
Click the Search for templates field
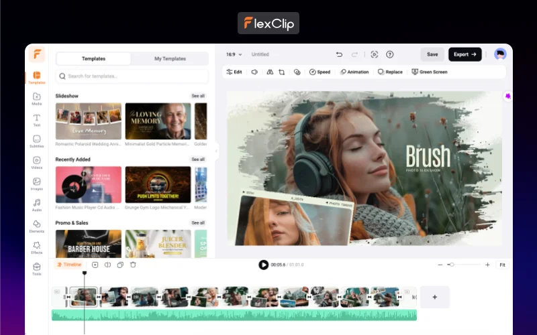132,76
